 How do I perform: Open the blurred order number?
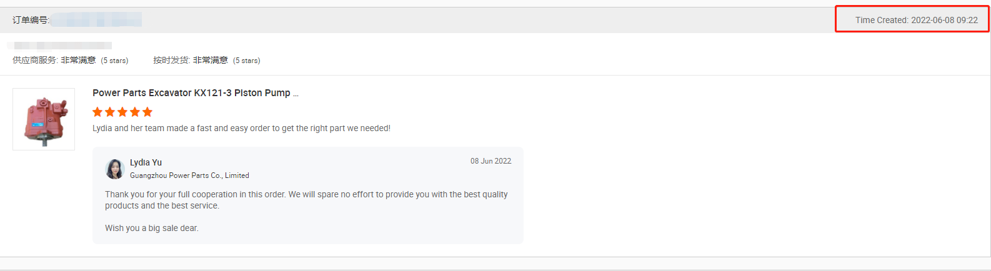(x=97, y=20)
